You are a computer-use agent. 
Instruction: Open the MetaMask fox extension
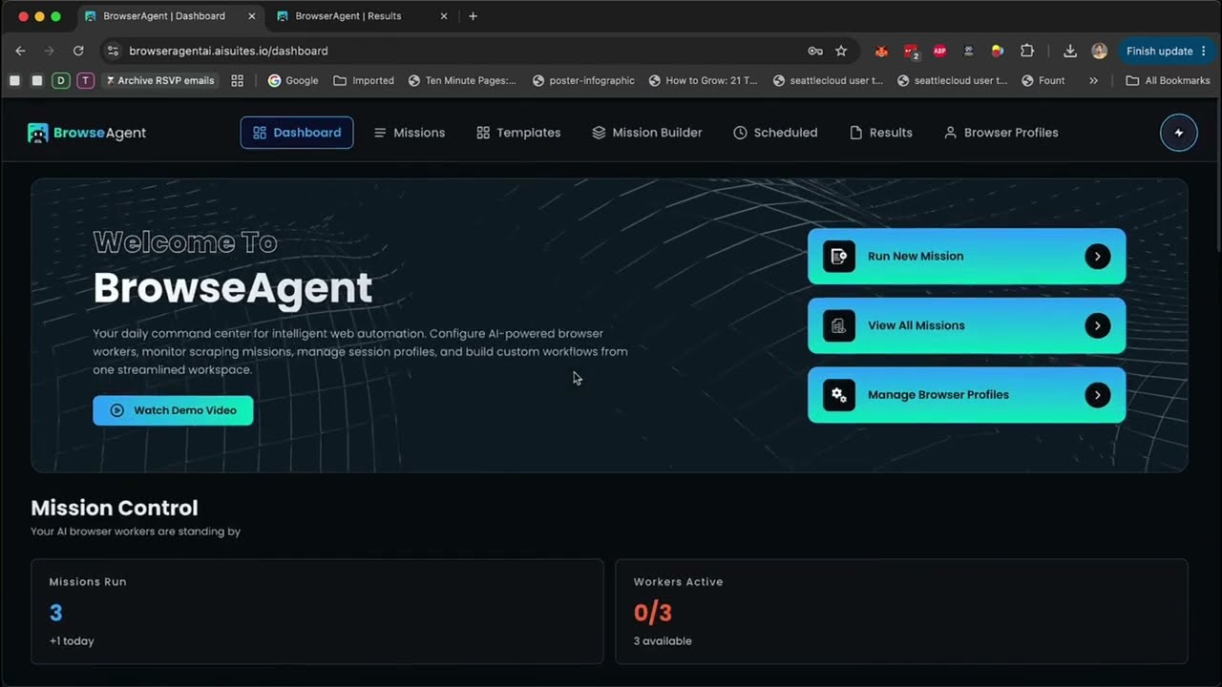pyautogui.click(x=881, y=52)
